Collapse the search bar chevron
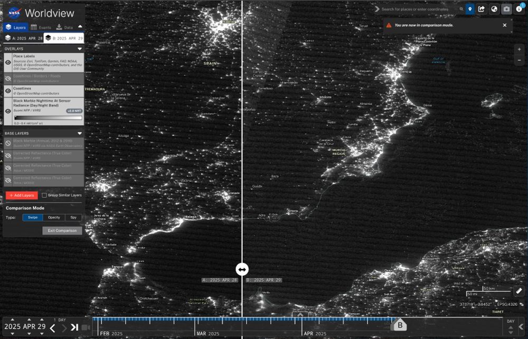This screenshot has width=528, height=339. tap(377, 9)
